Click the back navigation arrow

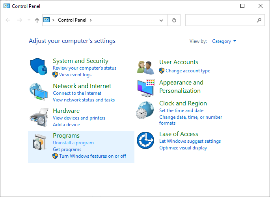[x=8, y=20]
